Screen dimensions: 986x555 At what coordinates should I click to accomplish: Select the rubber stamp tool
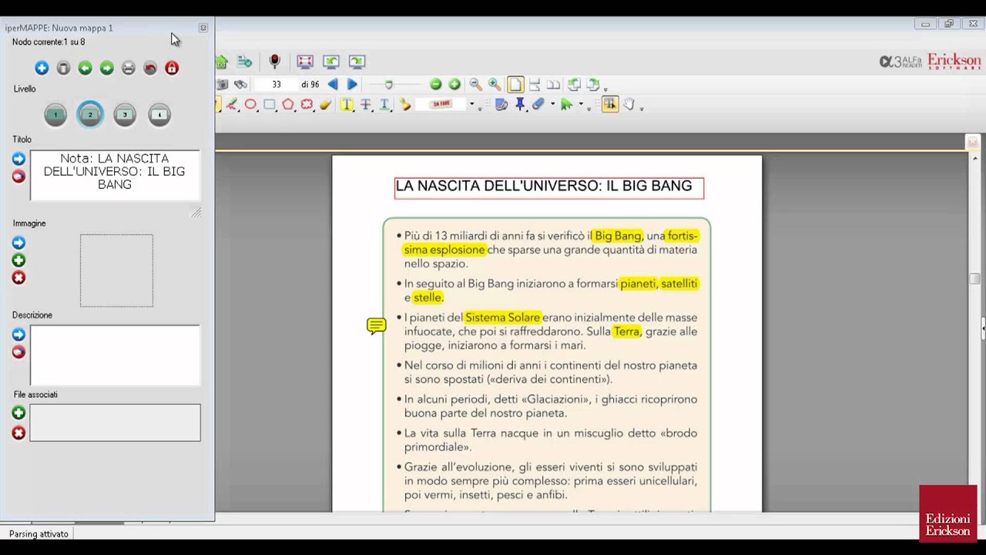405,105
